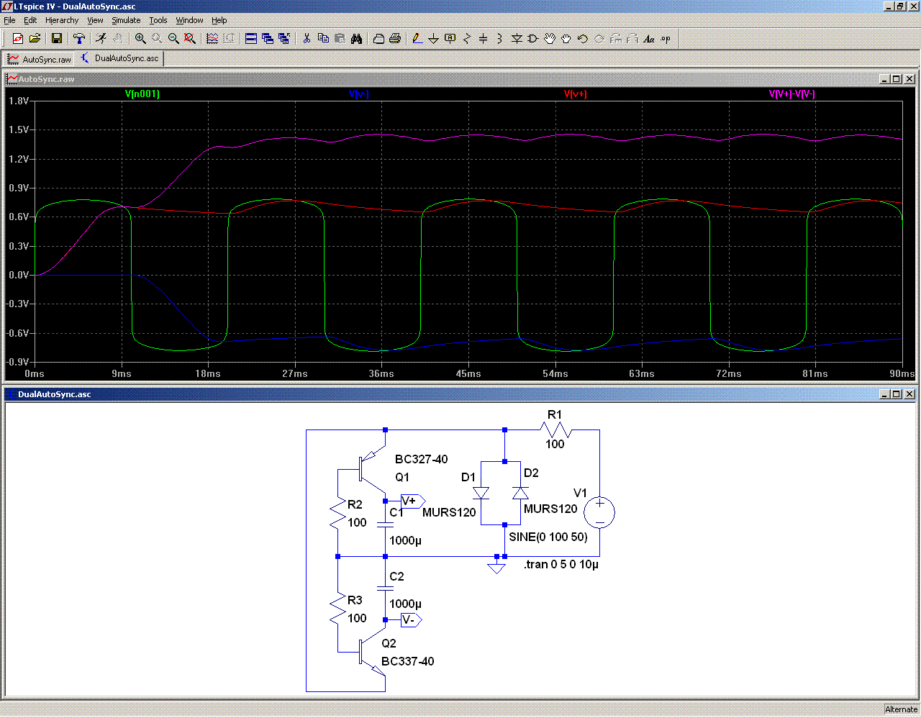Screen dimensions: 921x718
Task: Select the Draw Wire pencil tool
Action: tap(417, 39)
